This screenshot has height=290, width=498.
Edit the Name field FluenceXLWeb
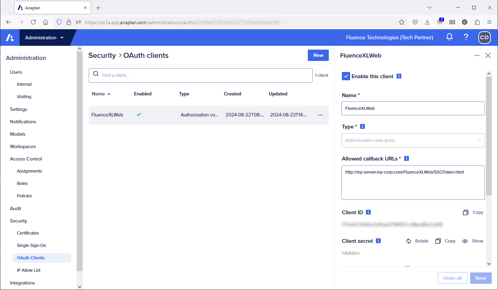click(x=413, y=108)
